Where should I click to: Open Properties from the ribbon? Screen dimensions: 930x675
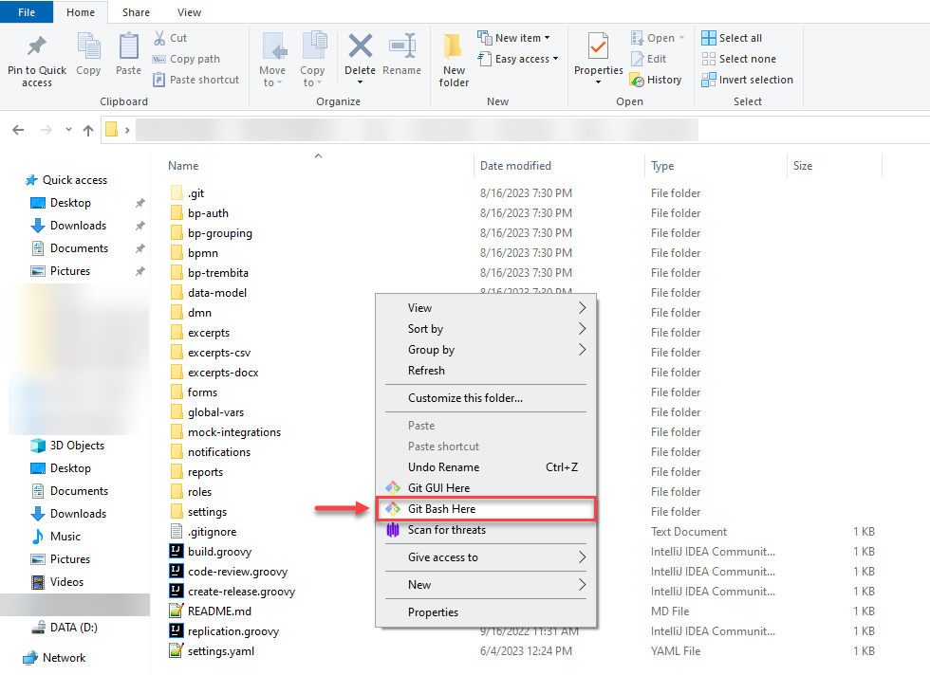(598, 47)
